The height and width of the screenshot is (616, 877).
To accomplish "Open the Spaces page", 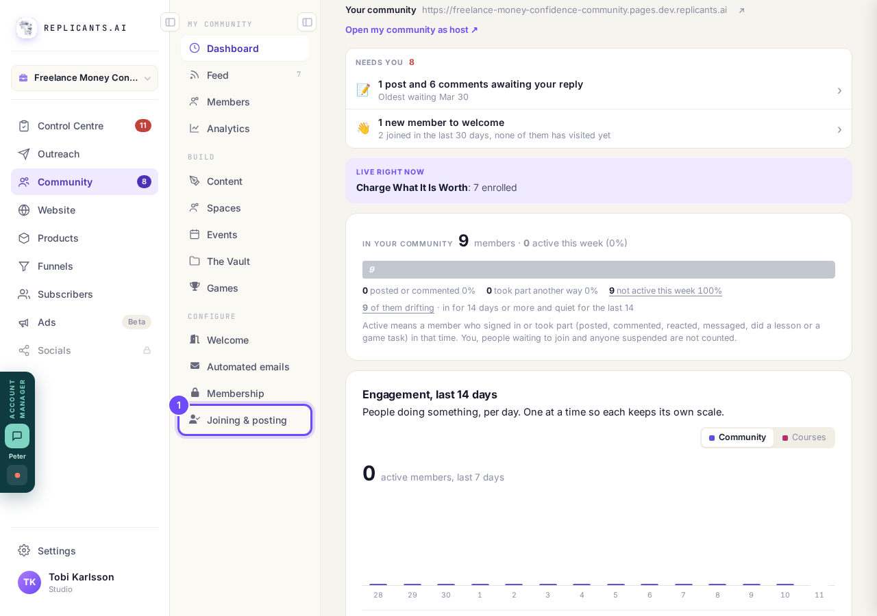I will tap(245, 208).
